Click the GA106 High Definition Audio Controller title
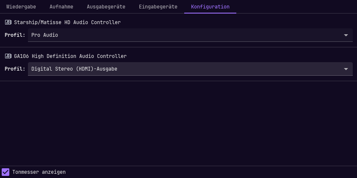The height and width of the screenshot is (178, 357). click(x=70, y=56)
